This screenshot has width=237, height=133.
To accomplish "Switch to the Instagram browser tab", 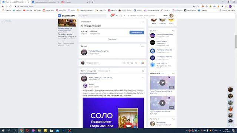I will [x=75, y=2].
